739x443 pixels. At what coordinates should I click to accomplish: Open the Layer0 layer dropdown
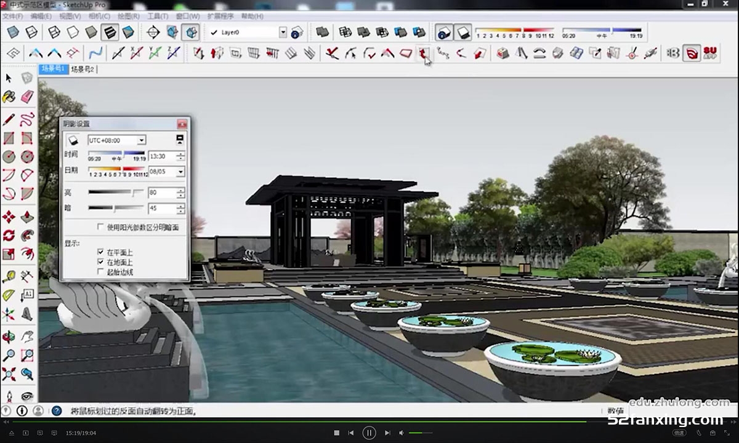click(283, 32)
